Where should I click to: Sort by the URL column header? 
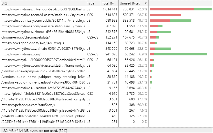(x=42, y=3)
